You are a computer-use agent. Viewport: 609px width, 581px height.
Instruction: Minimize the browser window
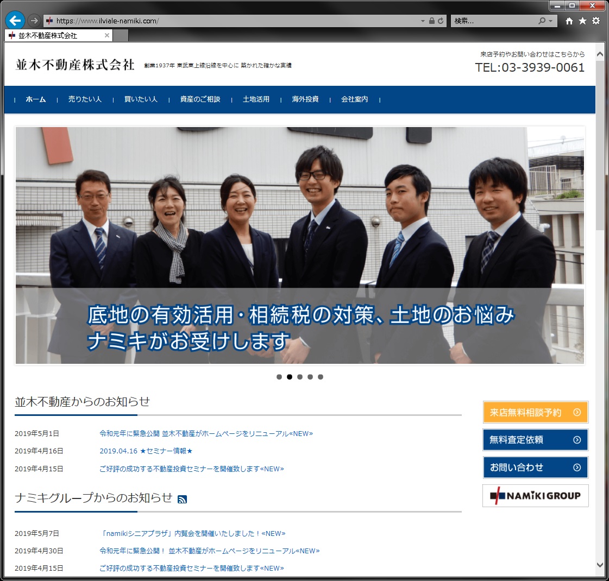coord(558,5)
